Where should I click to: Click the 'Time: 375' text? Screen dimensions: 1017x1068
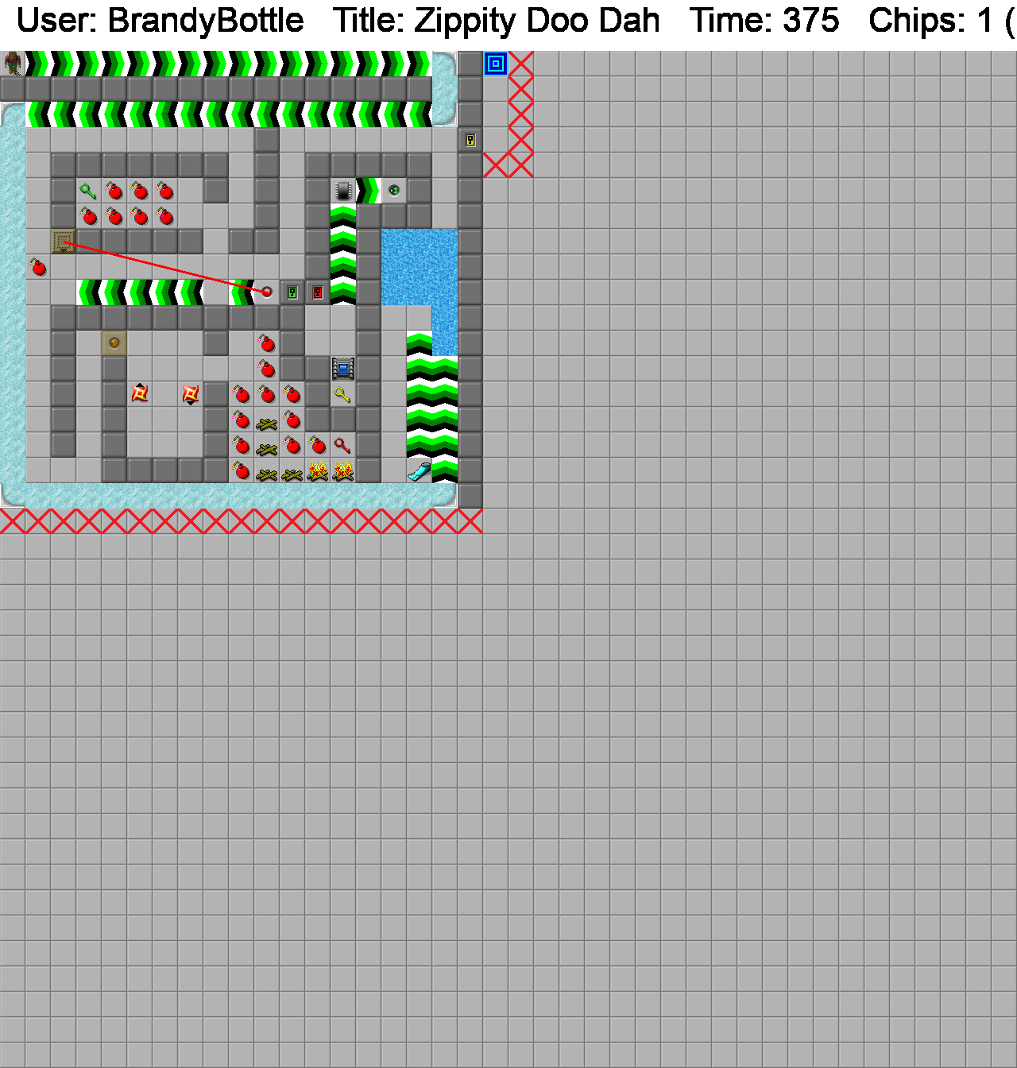coord(764,21)
